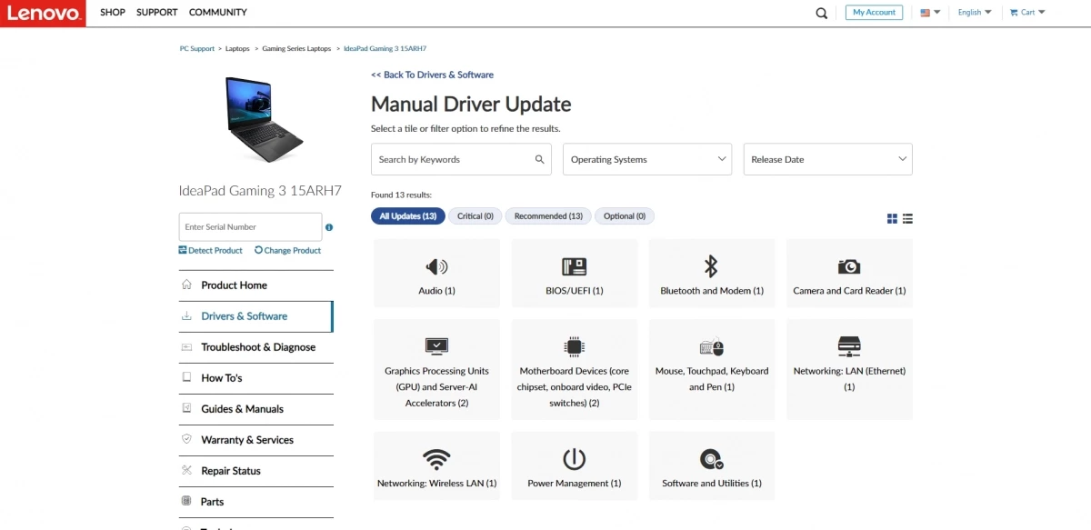Image resolution: width=1091 pixels, height=530 pixels.
Task: Click the keyword search magnifier icon
Action: pos(539,159)
